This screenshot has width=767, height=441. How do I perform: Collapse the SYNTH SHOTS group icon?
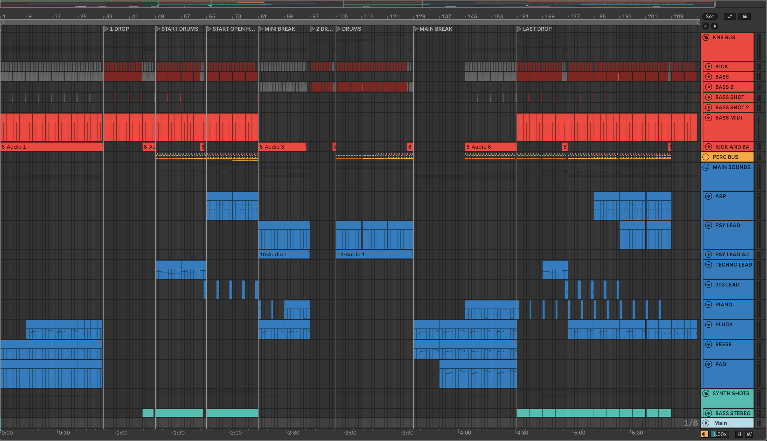(x=706, y=393)
